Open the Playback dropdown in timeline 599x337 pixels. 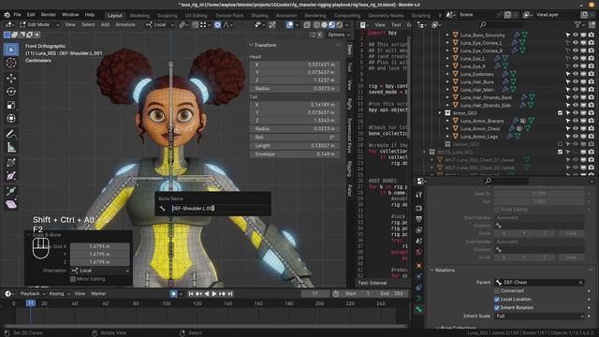(32, 294)
